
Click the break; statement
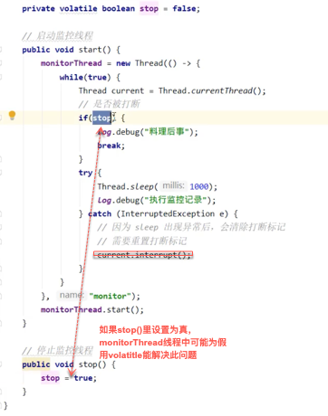(x=111, y=146)
